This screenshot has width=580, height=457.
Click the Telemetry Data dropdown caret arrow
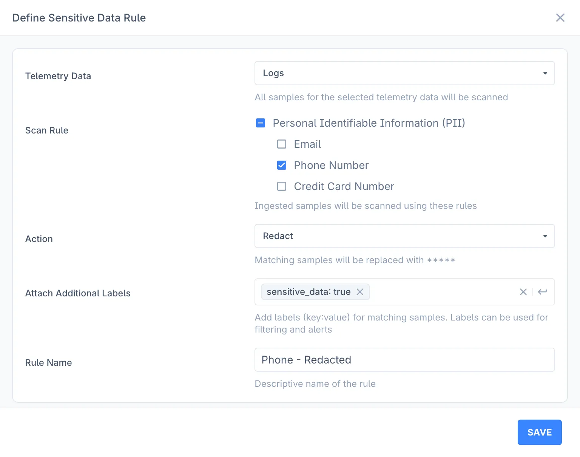(x=545, y=73)
